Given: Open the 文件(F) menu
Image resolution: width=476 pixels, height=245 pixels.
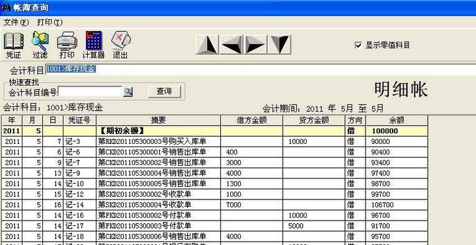Looking at the screenshot, I should pos(16,22).
